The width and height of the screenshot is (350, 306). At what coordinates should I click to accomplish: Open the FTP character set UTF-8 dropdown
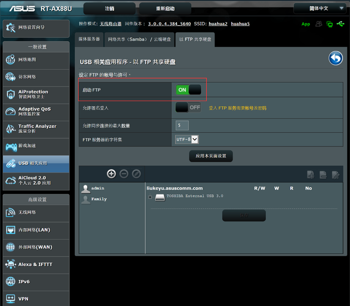click(187, 139)
